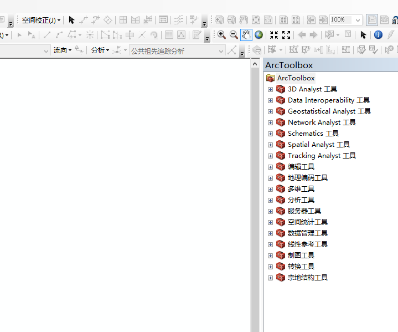Viewport: 398px width, 332px height.
Task: Open the 100% zoom percentage dropdown
Action: pyautogui.click(x=358, y=20)
